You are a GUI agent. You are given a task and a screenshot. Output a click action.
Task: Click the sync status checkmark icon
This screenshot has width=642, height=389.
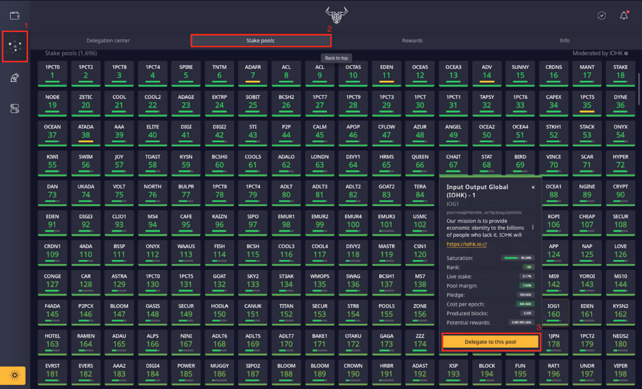[x=600, y=15]
